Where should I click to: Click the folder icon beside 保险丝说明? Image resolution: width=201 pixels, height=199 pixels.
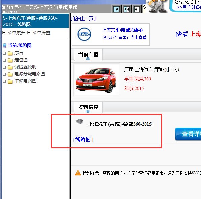pyautogui.click(x=10, y=67)
